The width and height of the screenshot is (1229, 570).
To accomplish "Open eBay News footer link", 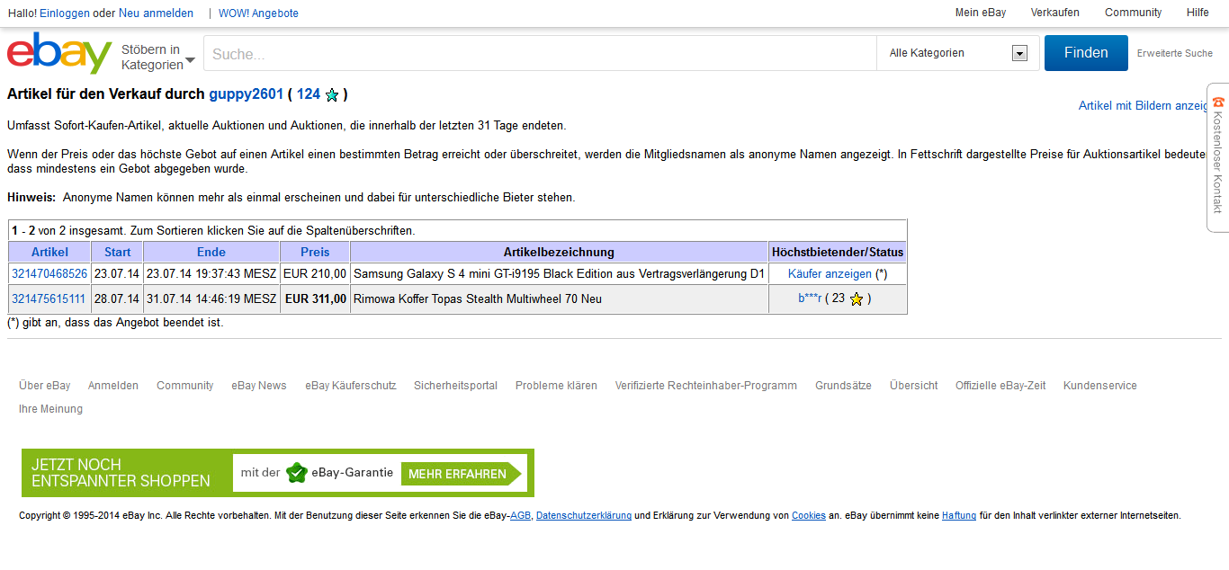I will tap(259, 386).
